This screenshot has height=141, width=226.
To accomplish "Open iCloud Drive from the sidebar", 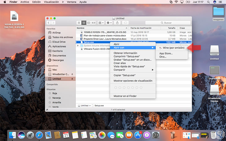I will [59, 42].
